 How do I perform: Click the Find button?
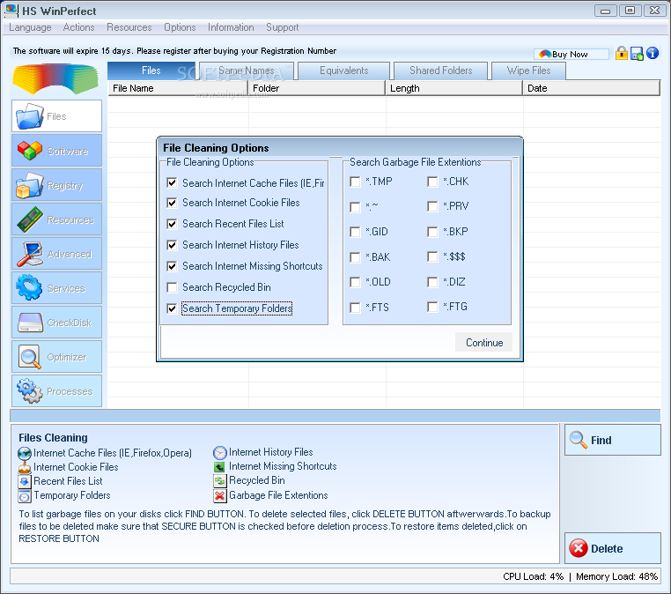pyautogui.click(x=613, y=440)
